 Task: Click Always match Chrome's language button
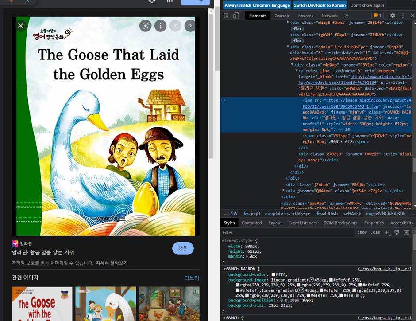257,5
